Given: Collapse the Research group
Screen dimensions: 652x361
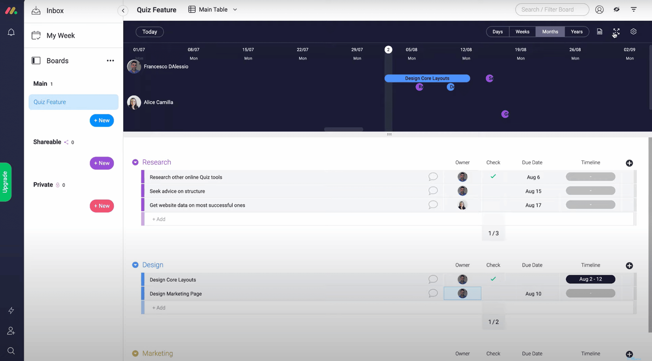Looking at the screenshot, I should (x=135, y=162).
